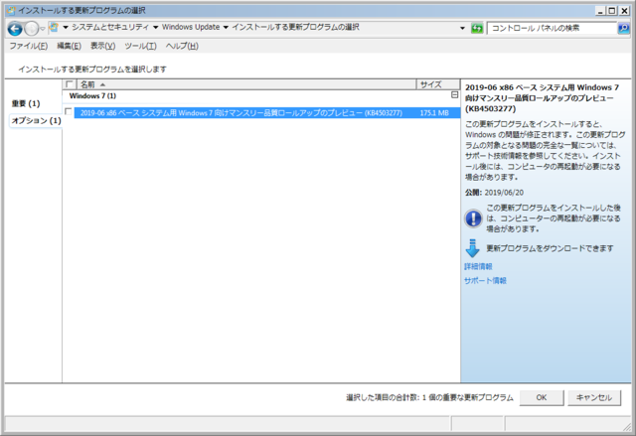Click 更新プログラムをダウンロードできます text
This screenshot has width=636, height=436.
point(550,248)
